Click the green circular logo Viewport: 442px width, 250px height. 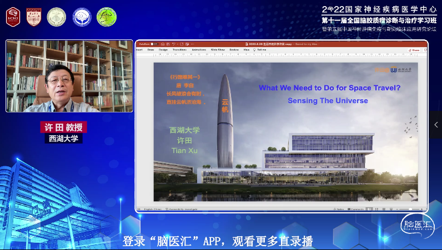[x=107, y=17]
